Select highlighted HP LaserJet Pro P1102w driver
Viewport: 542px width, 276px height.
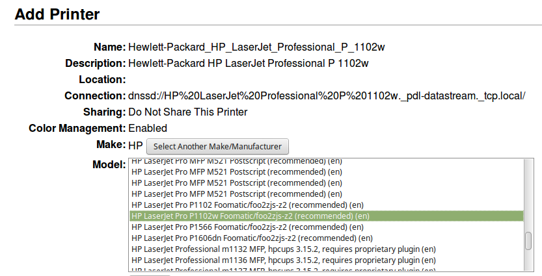pyautogui.click(x=327, y=216)
